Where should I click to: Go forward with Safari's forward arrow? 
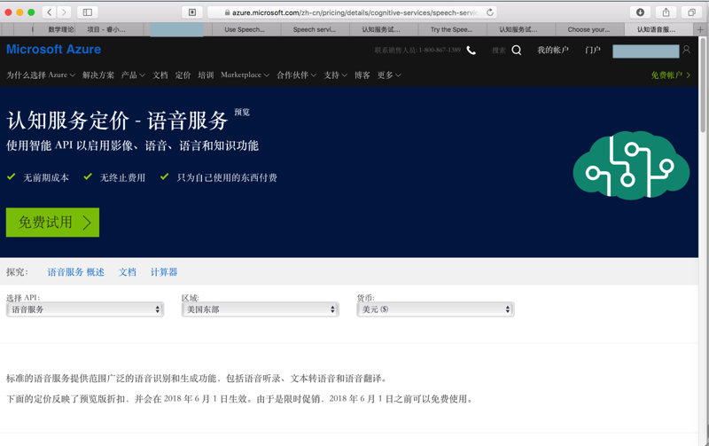tap(64, 12)
